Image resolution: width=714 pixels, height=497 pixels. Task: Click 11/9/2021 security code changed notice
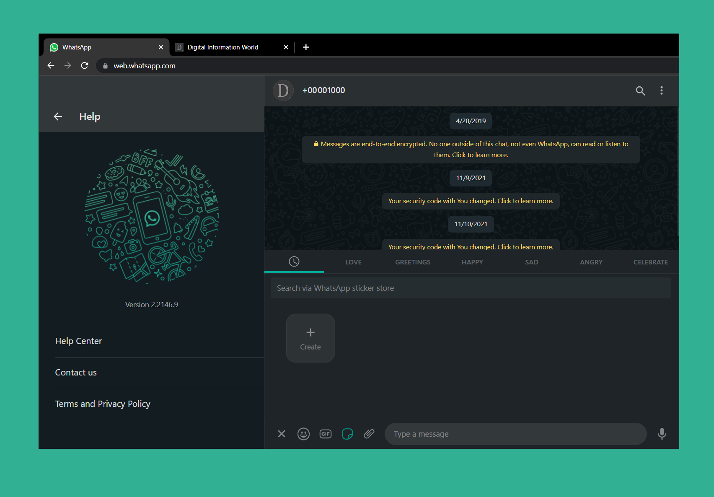point(471,201)
